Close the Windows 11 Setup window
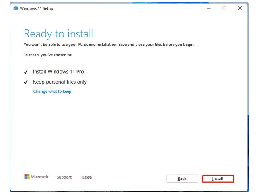This screenshot has height=195, width=261. (x=240, y=8)
